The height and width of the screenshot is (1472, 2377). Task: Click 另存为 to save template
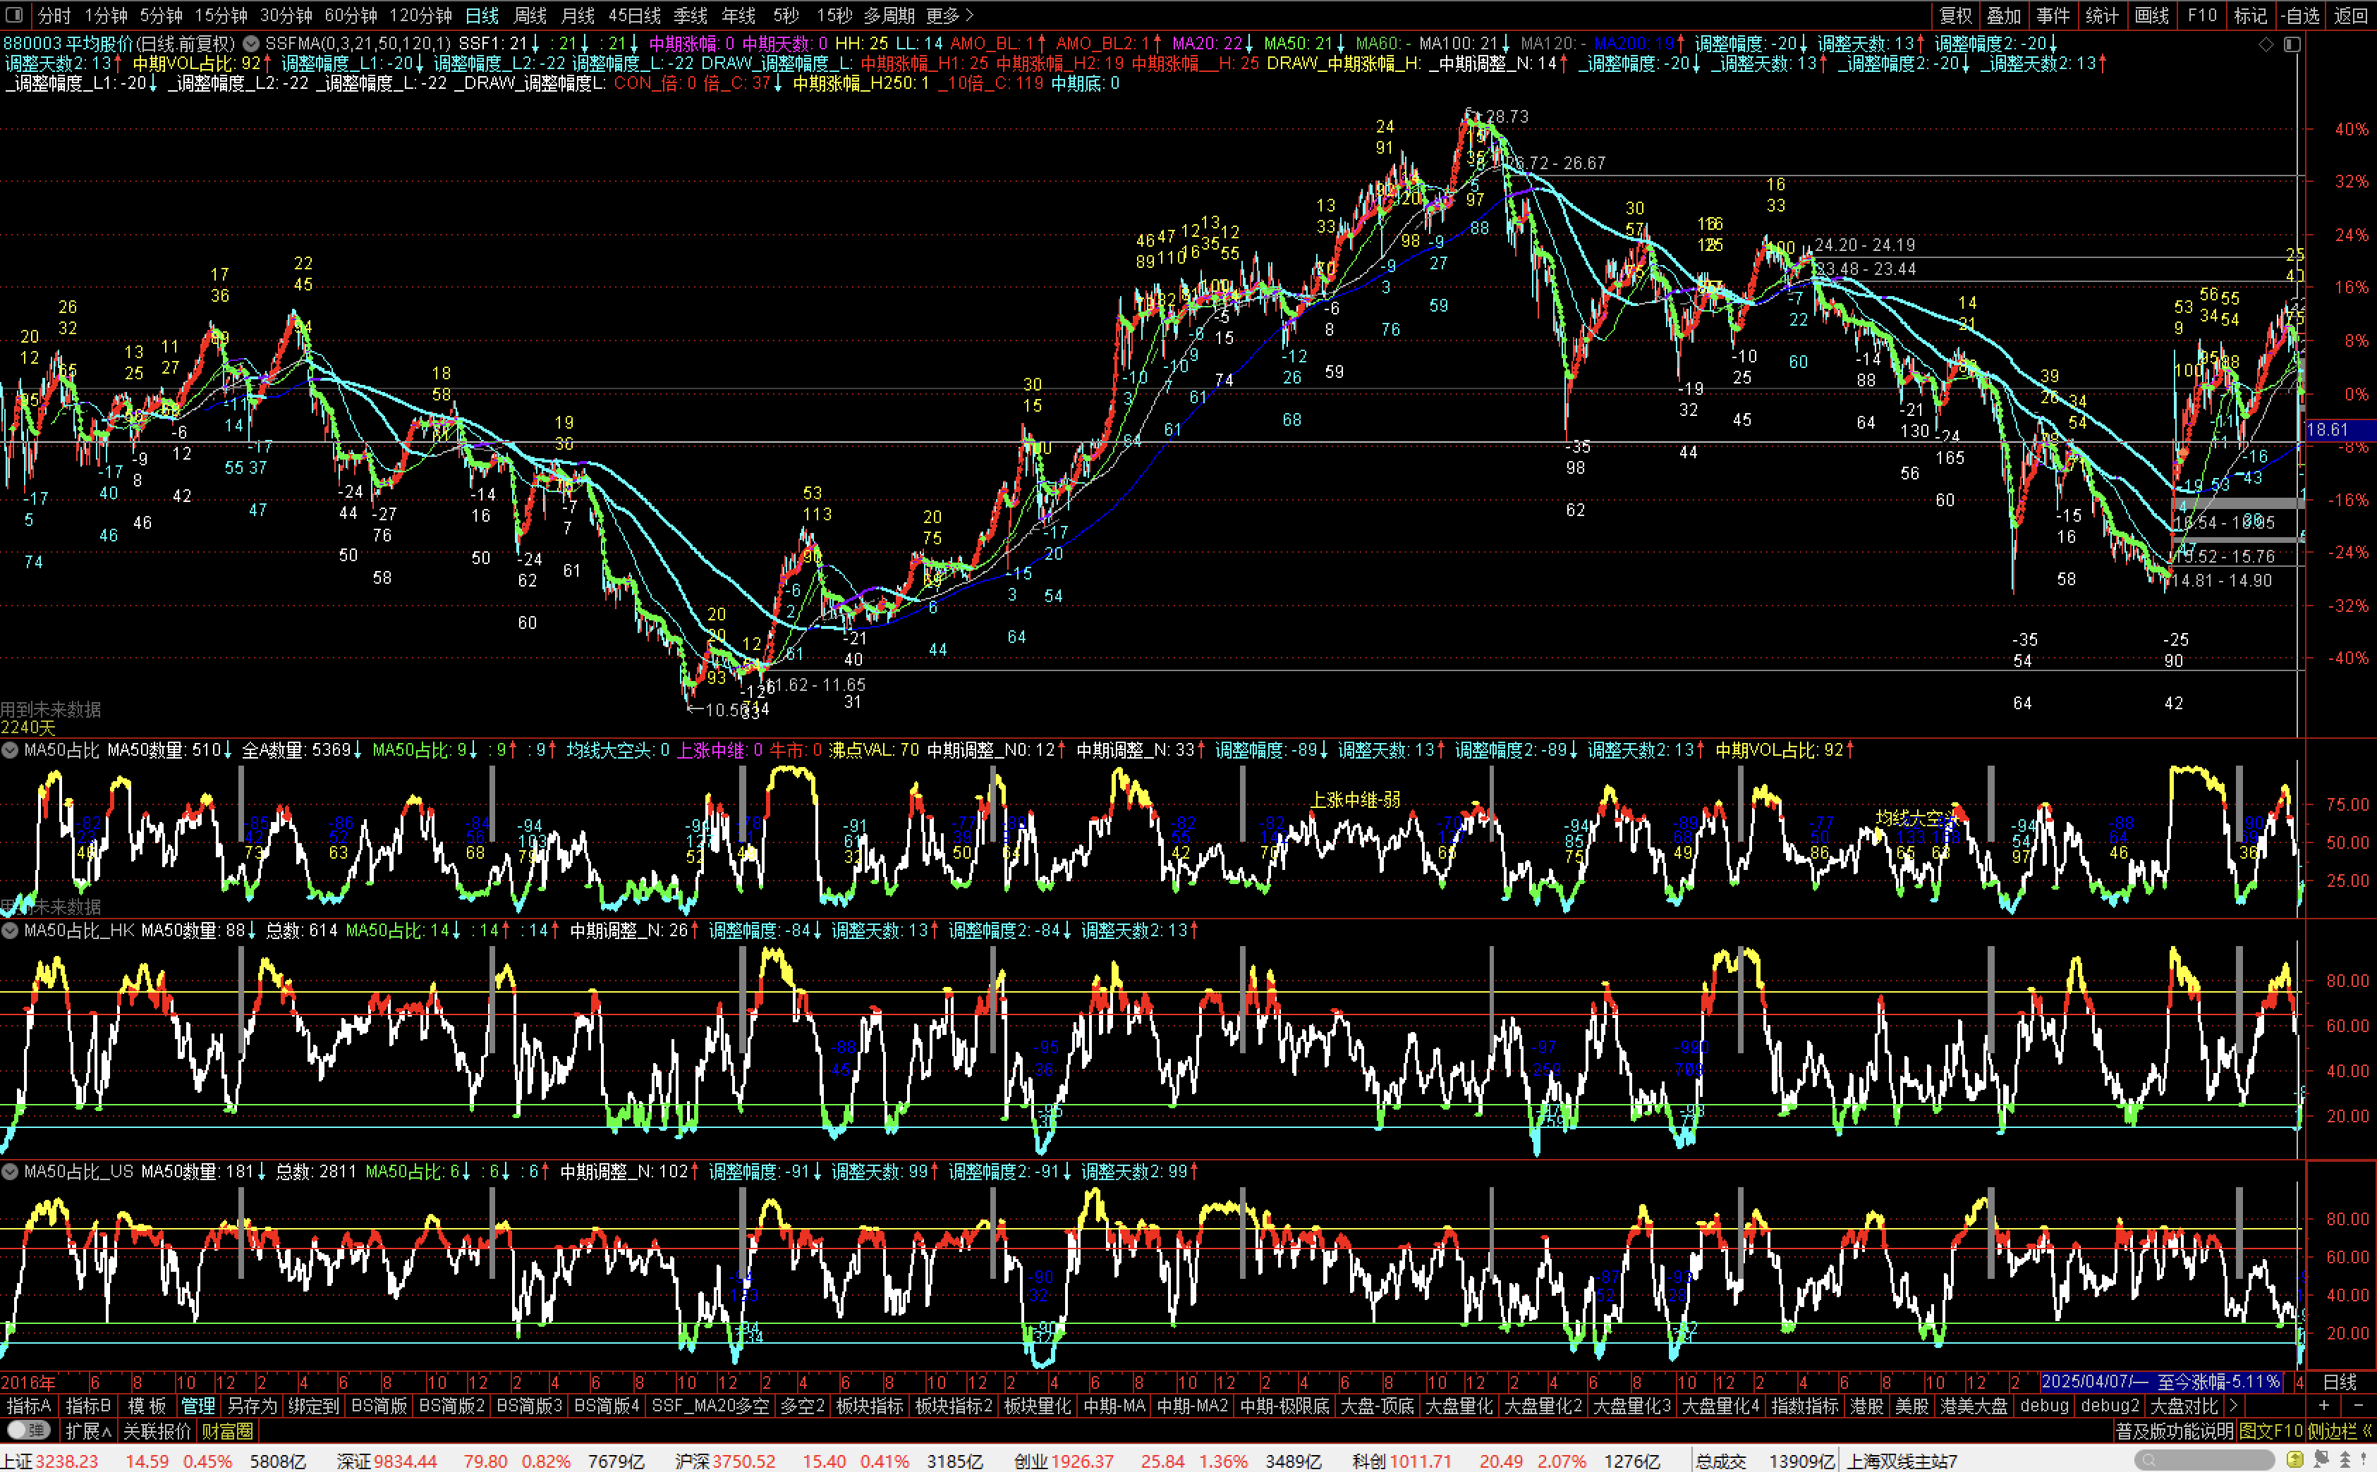[253, 1405]
